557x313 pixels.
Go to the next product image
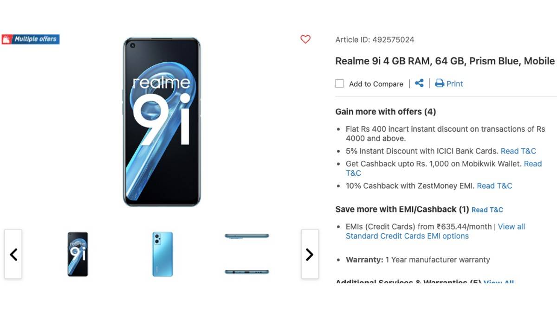(x=310, y=254)
